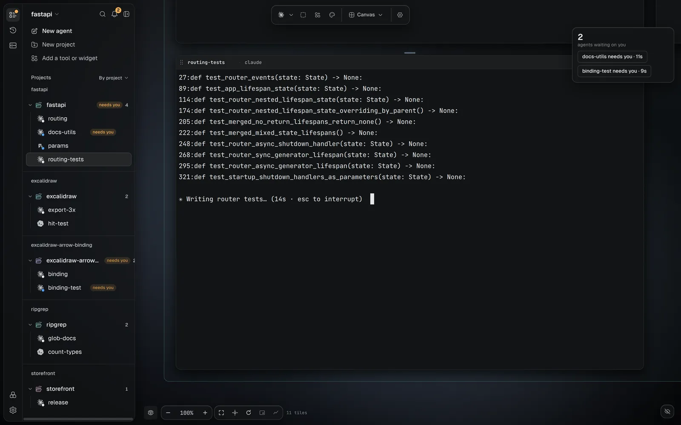Click the drag handle beside routing-tests title
681x425 pixels.
(182, 62)
